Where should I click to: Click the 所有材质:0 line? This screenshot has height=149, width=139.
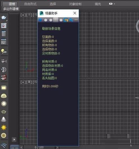[49, 62]
